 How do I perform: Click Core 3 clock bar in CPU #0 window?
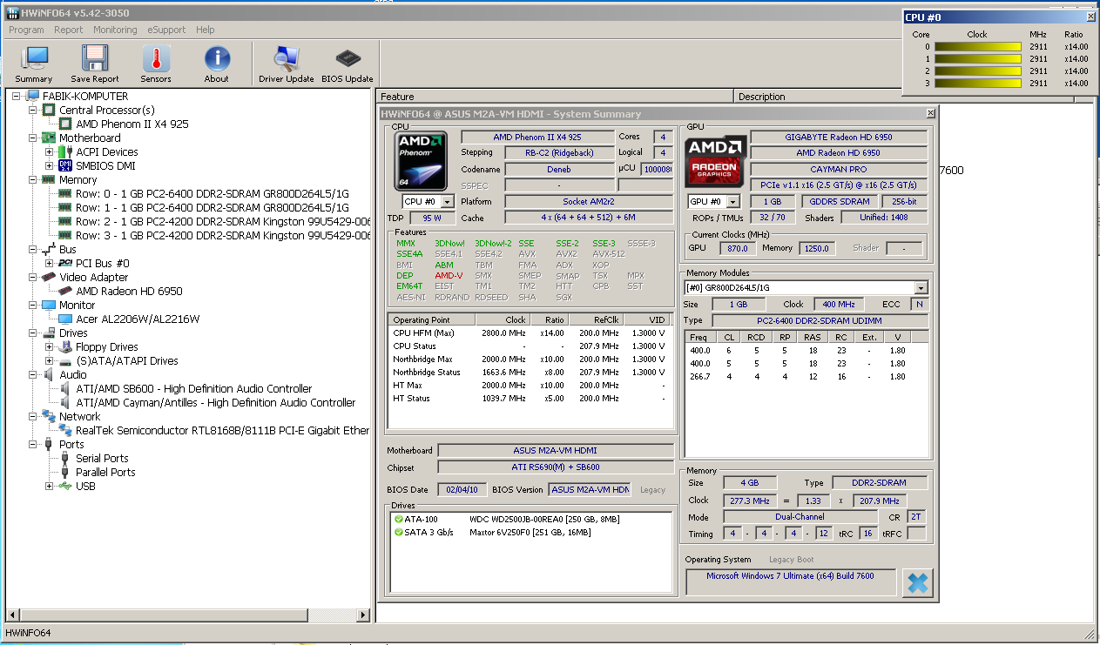[977, 84]
